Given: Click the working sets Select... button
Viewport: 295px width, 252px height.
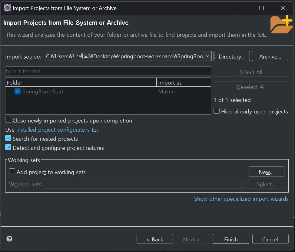Looking at the screenshot, I should (x=266, y=184).
